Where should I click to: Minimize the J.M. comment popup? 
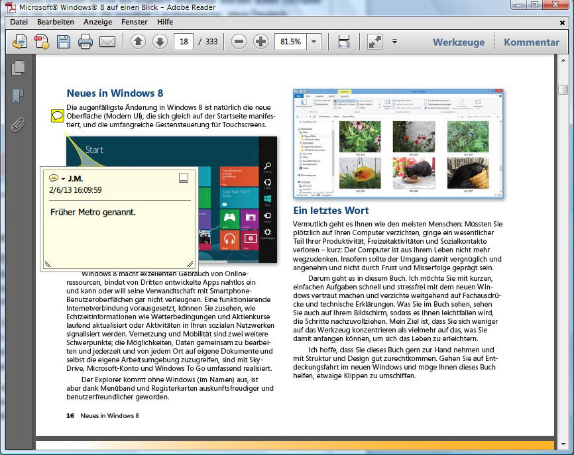pos(184,178)
